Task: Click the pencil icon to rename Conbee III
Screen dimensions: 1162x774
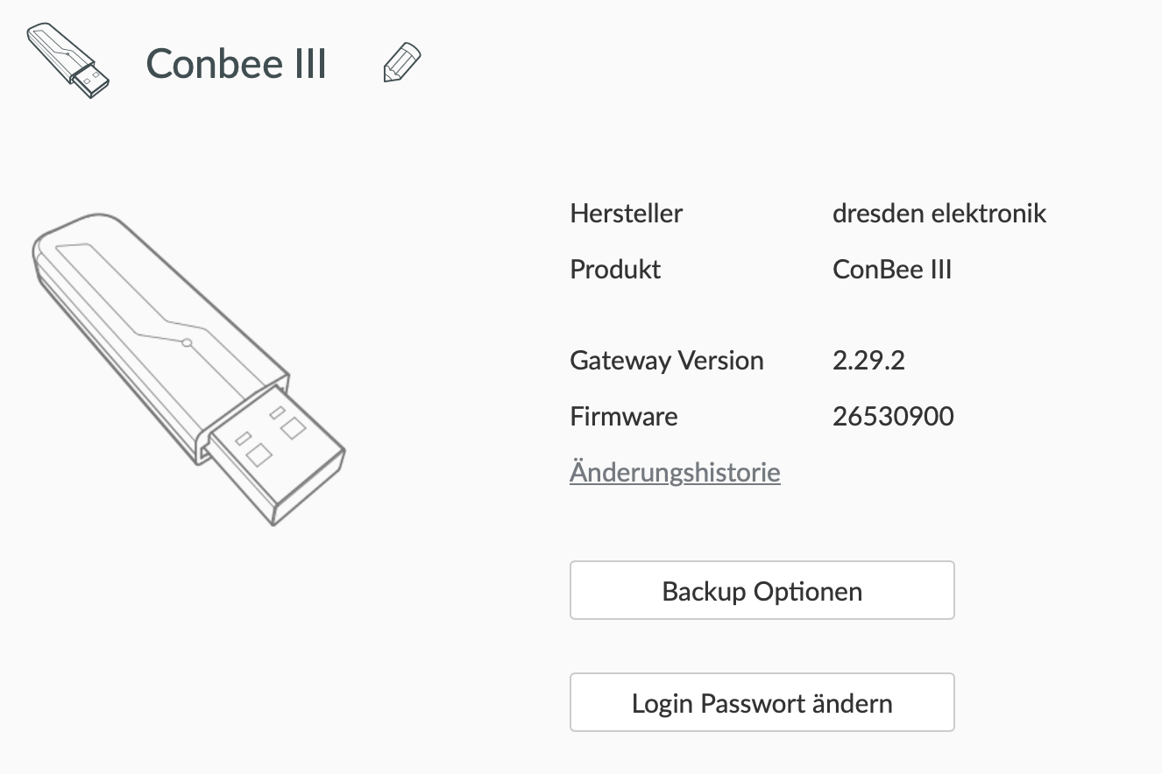Action: point(402,63)
